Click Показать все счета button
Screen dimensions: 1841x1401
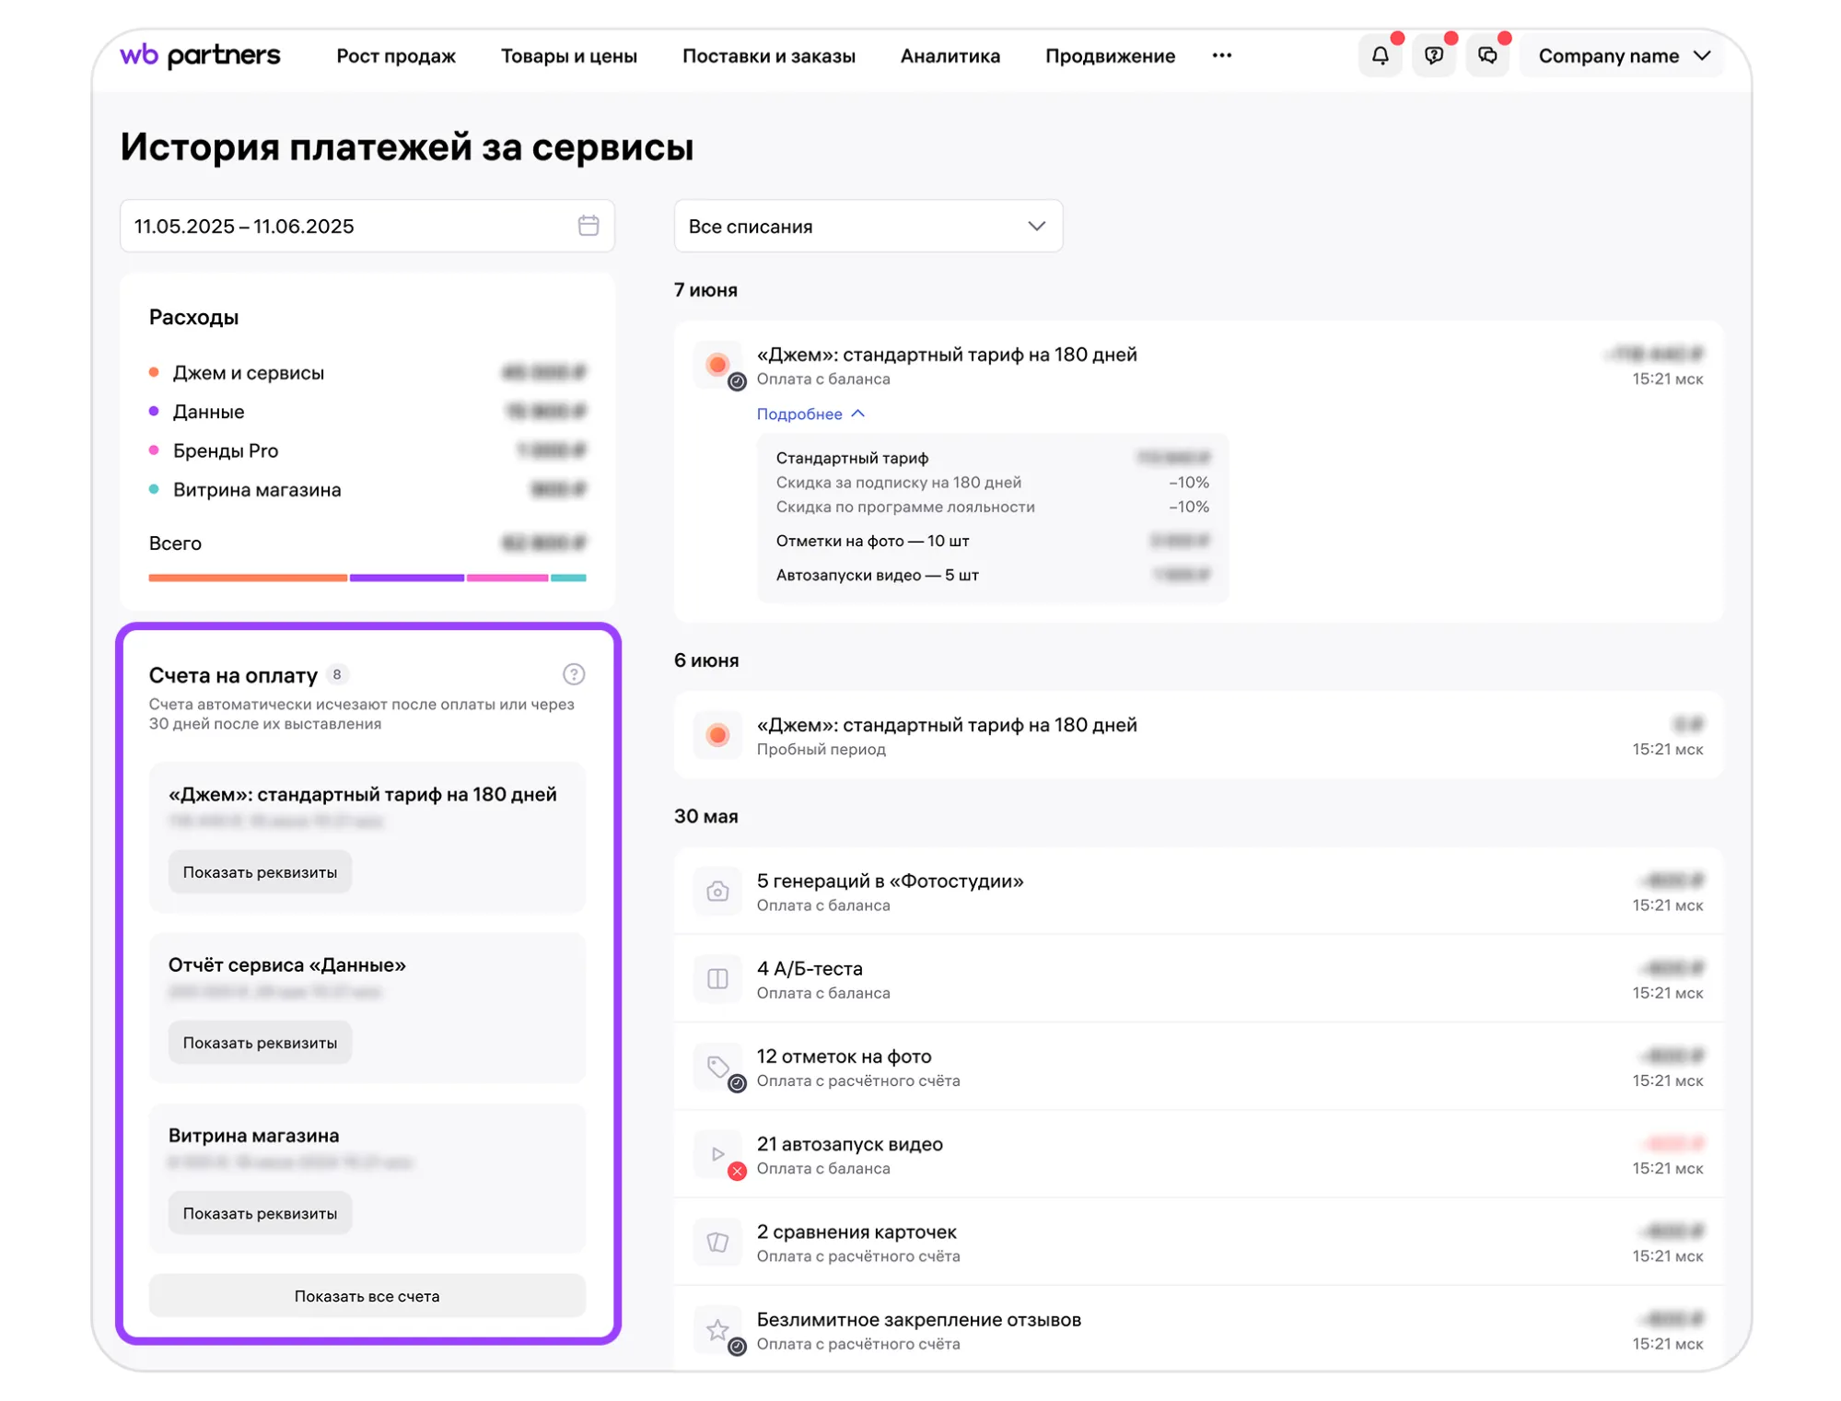(x=367, y=1296)
